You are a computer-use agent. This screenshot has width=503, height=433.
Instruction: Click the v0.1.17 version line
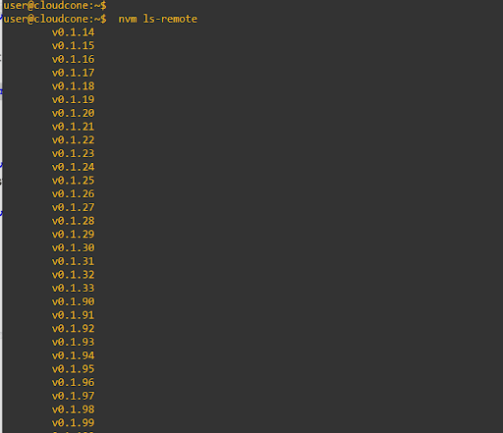tap(73, 73)
